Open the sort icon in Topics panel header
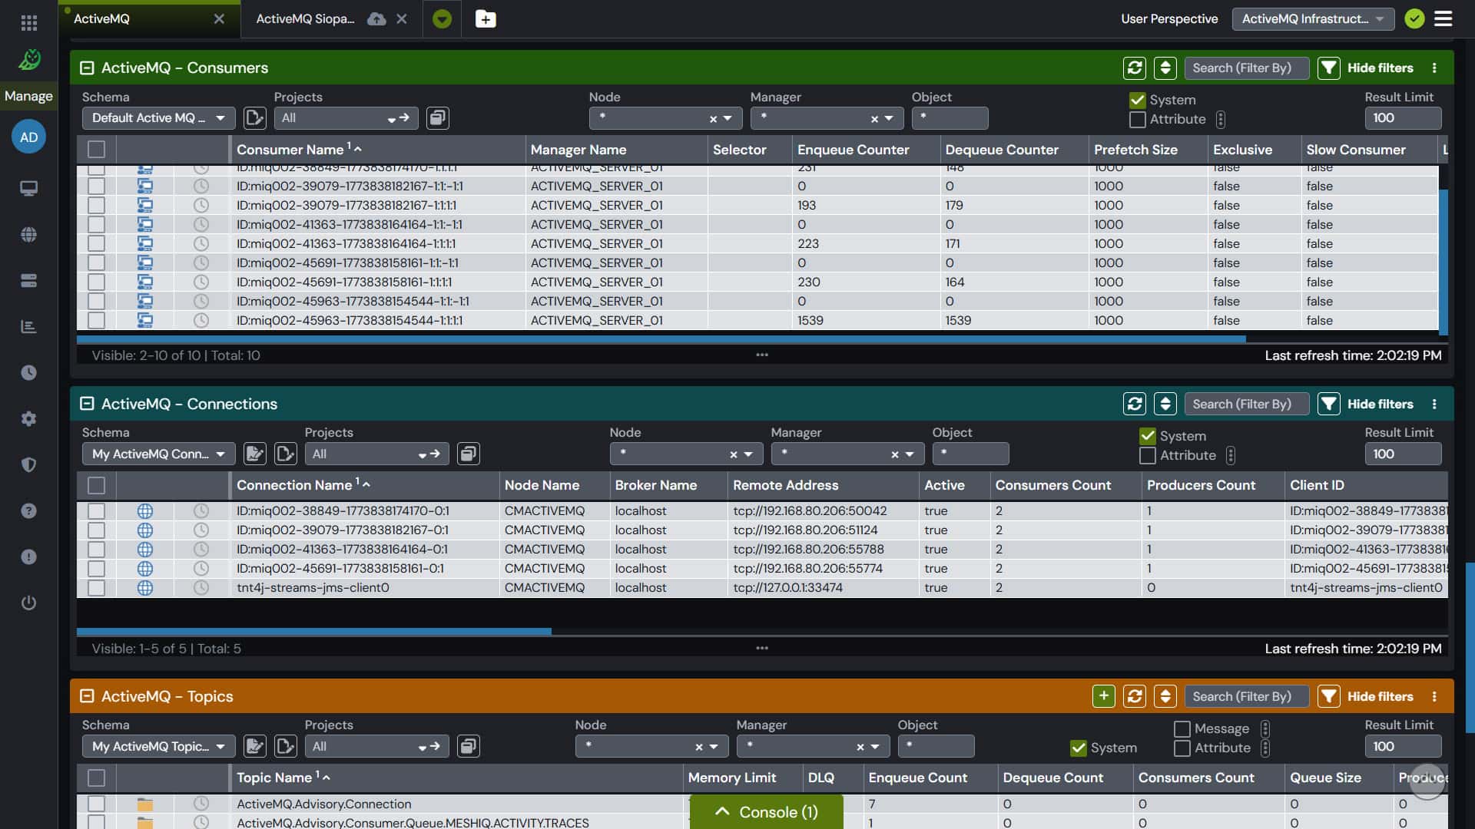Image resolution: width=1475 pixels, height=829 pixels. point(1166,696)
